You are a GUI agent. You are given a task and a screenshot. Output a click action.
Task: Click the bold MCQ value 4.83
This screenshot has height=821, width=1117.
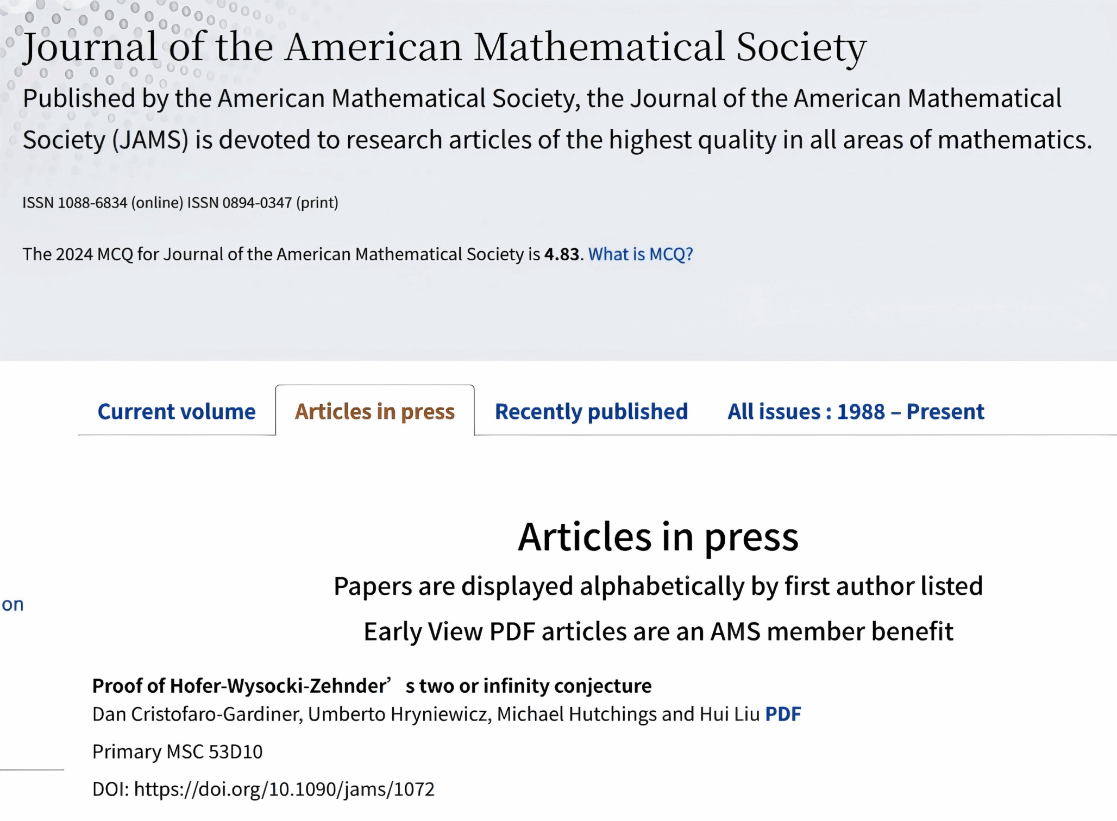pyautogui.click(x=562, y=254)
